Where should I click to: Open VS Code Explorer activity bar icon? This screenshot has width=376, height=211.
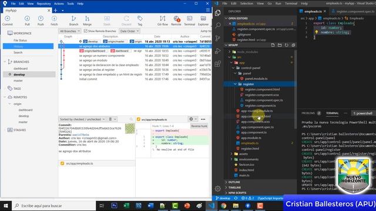click(218, 12)
